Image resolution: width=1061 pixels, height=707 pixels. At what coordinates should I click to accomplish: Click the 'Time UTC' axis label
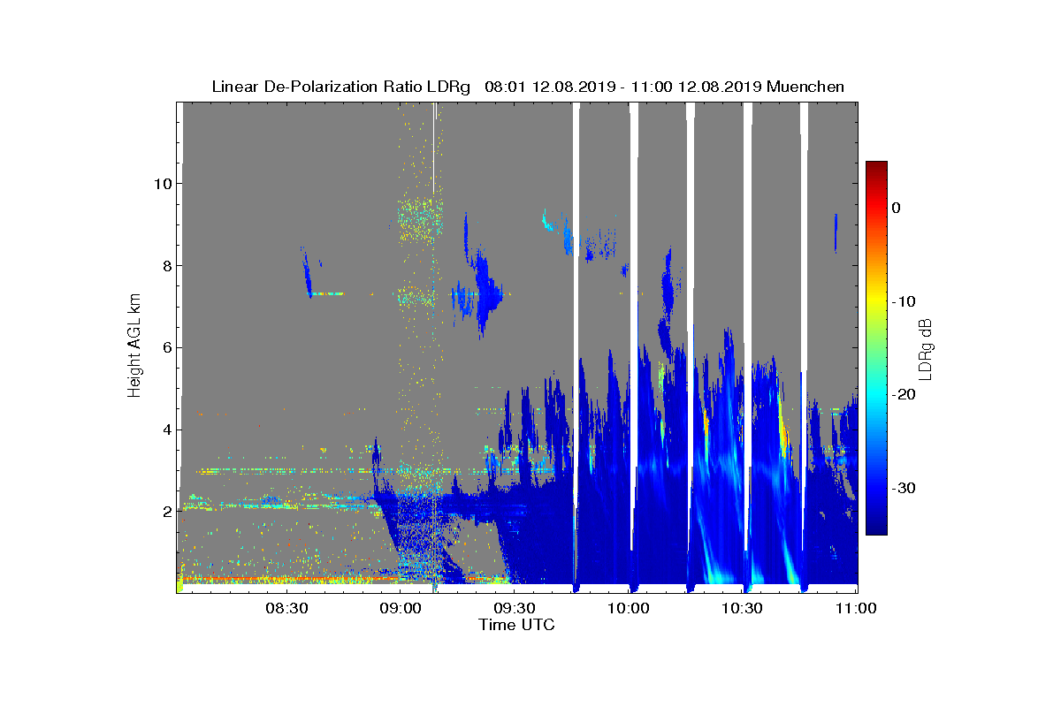coord(517,625)
